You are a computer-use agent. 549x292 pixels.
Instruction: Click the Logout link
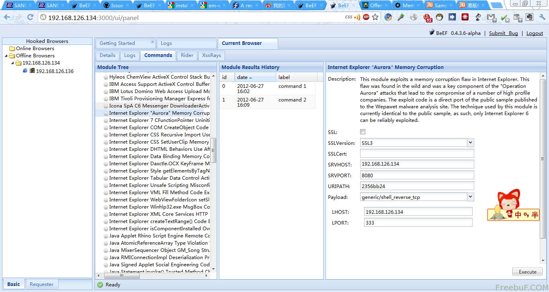(535, 33)
